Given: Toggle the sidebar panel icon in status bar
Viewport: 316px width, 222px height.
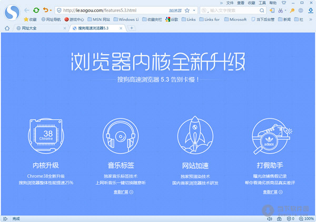Looking at the screenshot, I should click(5, 219).
